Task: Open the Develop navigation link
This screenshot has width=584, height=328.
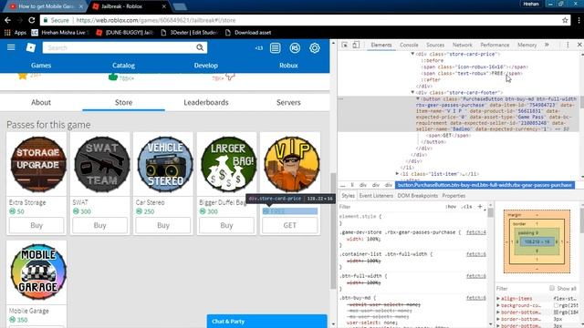Action: [x=206, y=65]
